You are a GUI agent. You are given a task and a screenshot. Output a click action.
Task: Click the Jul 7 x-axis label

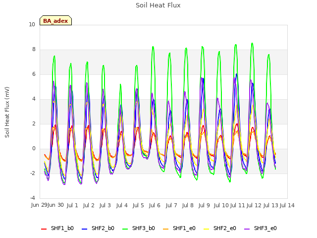171,205
